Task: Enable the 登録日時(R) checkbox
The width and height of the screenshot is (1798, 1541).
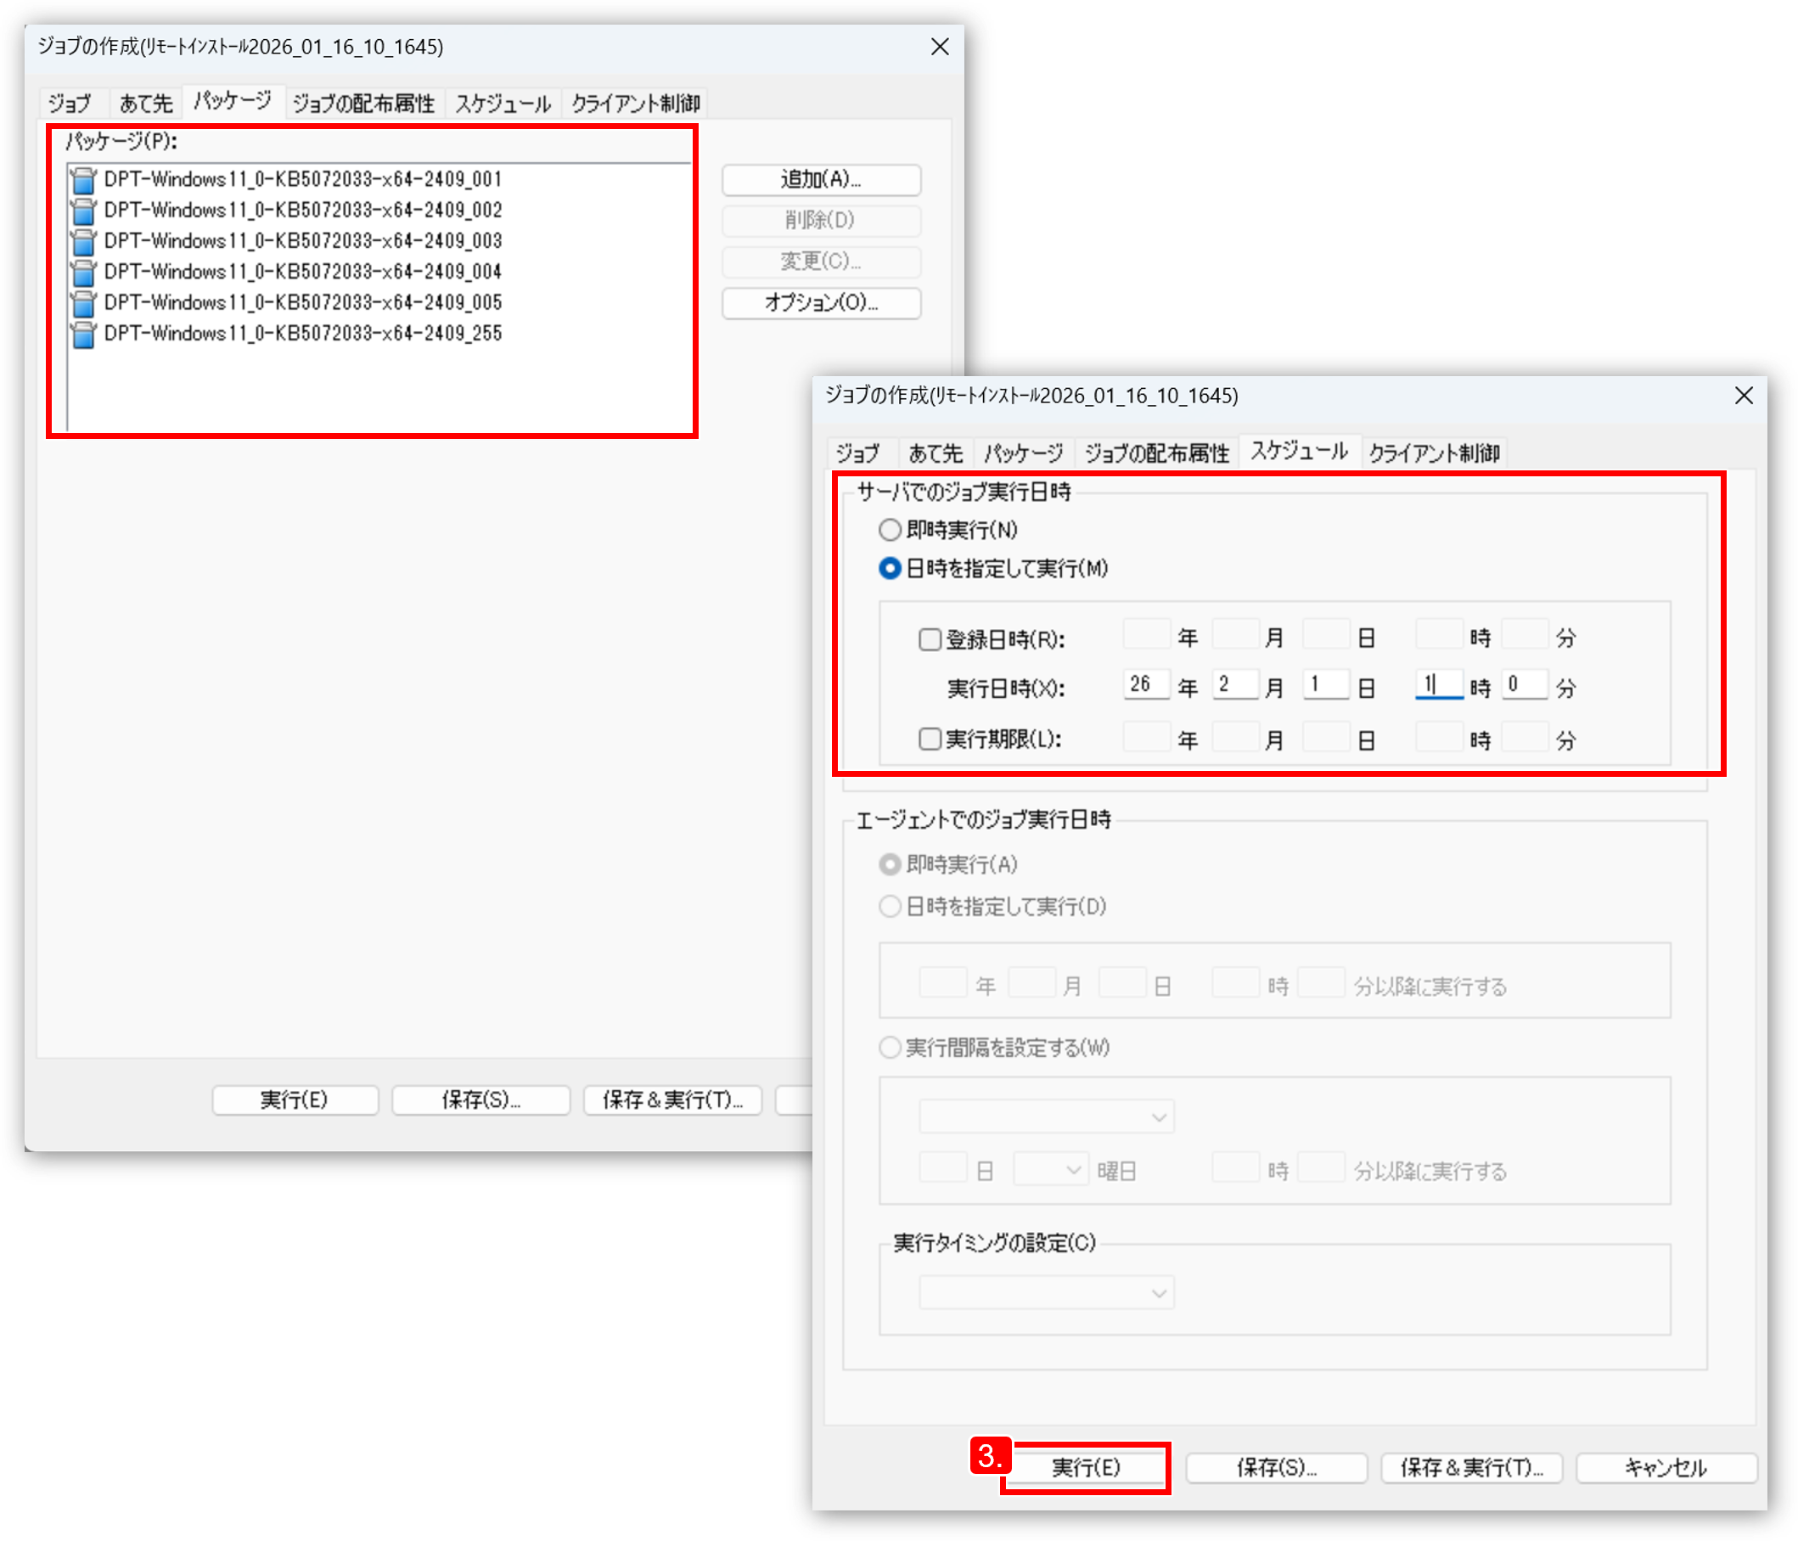Action: [930, 639]
